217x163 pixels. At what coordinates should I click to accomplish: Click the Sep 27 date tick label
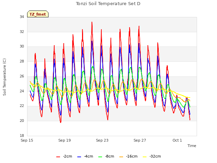140,140
